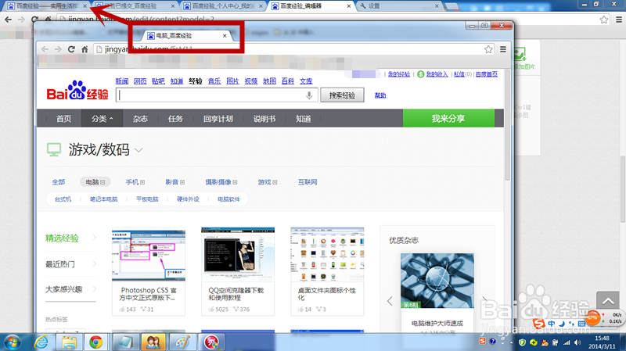The height and width of the screenshot is (351, 626).
Task: Open the QQ空间克隆器 article thumbnail
Action: (238, 255)
